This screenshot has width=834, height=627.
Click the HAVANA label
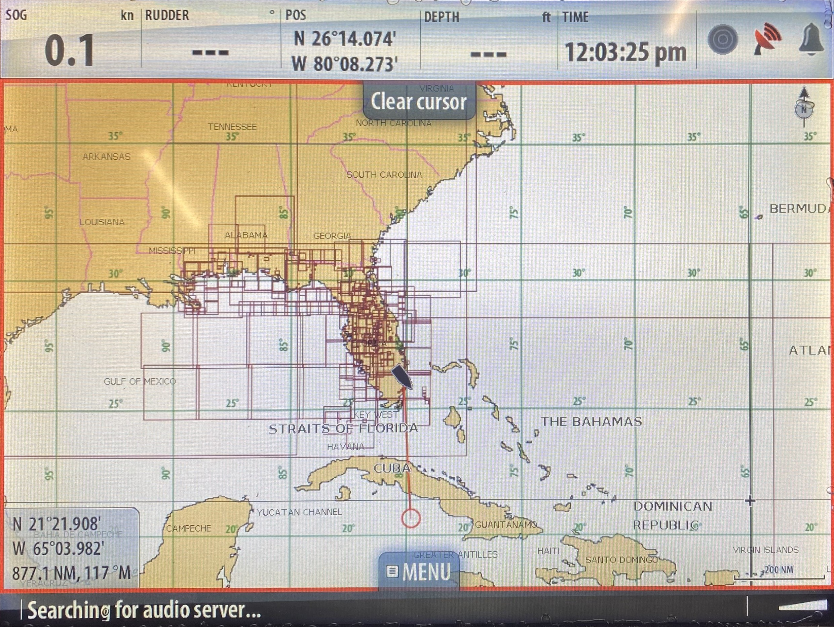[x=346, y=447]
